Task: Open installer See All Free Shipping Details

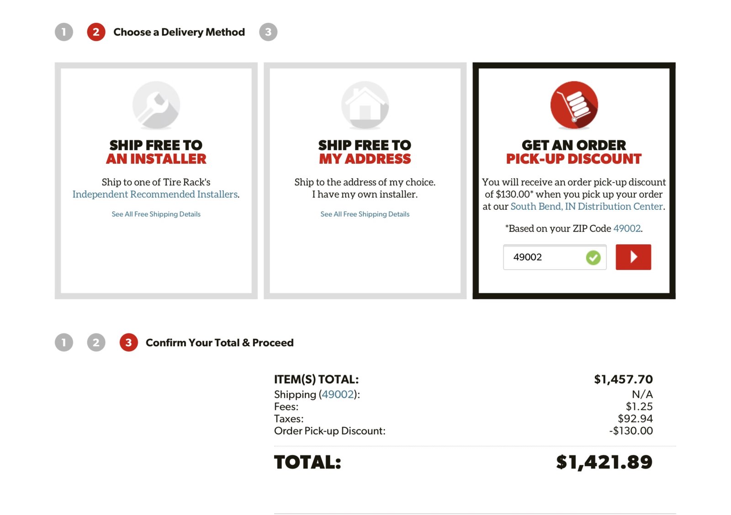Action: click(x=156, y=214)
